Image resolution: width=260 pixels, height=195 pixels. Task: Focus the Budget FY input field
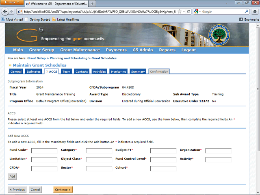pos(163,151)
